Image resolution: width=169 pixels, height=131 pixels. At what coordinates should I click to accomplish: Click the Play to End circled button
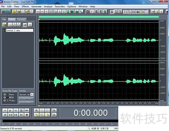click(x=21, y=110)
